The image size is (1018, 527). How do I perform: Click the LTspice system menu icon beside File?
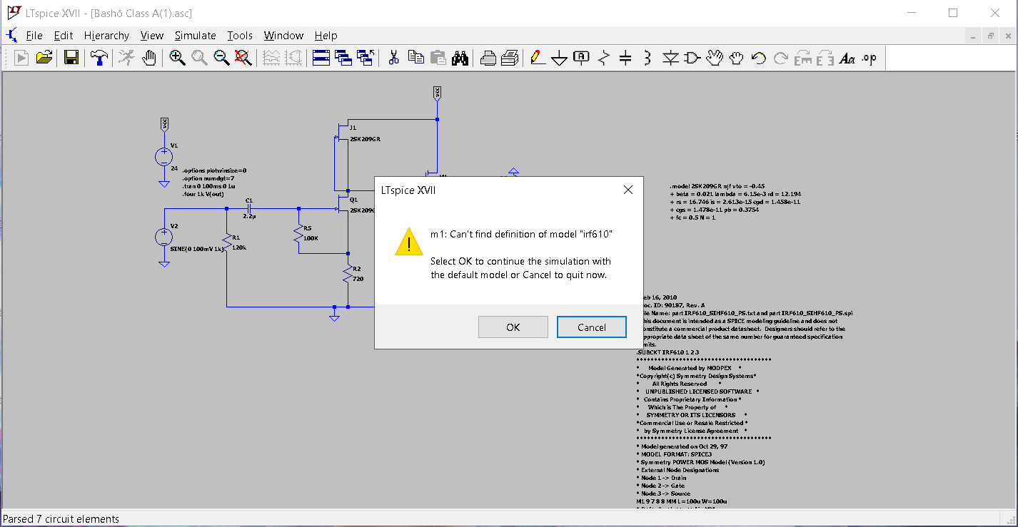[11, 36]
